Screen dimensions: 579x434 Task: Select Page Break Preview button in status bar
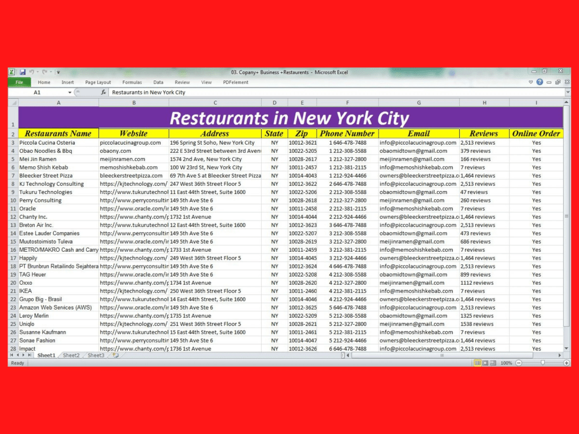coord(493,363)
